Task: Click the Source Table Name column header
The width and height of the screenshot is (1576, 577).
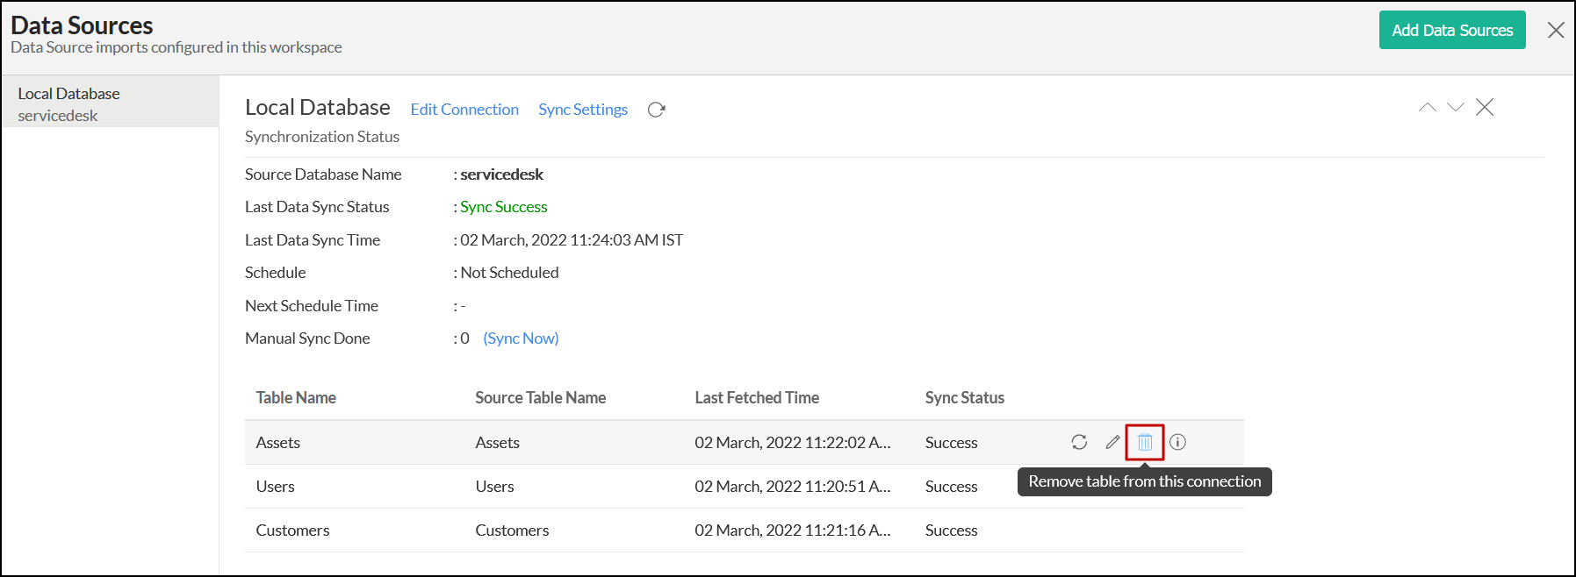Action: click(540, 398)
